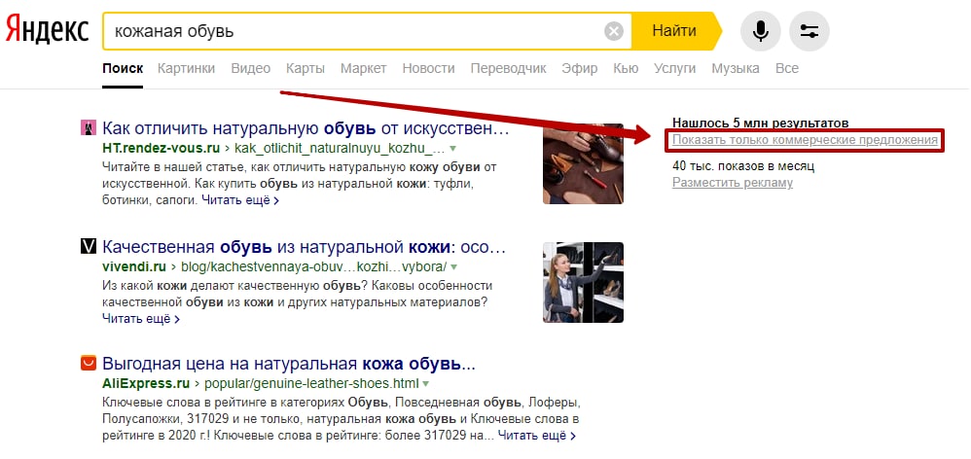Select the Поиск tab
Viewport: 971px width, 459px height.
(123, 68)
